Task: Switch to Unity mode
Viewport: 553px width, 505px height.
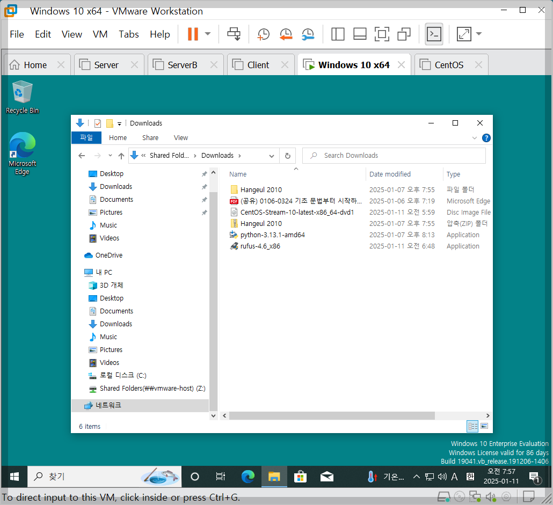Action: (x=404, y=34)
